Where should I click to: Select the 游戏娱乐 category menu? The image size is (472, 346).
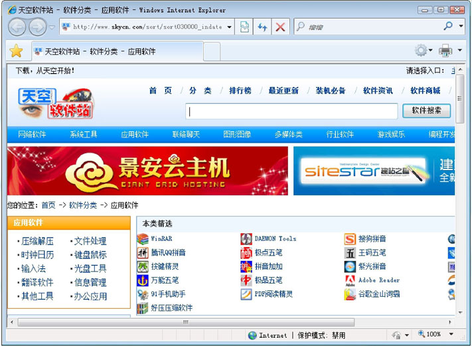point(391,134)
